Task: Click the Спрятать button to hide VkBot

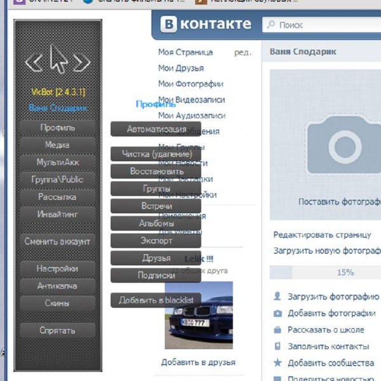Action: pos(58,330)
